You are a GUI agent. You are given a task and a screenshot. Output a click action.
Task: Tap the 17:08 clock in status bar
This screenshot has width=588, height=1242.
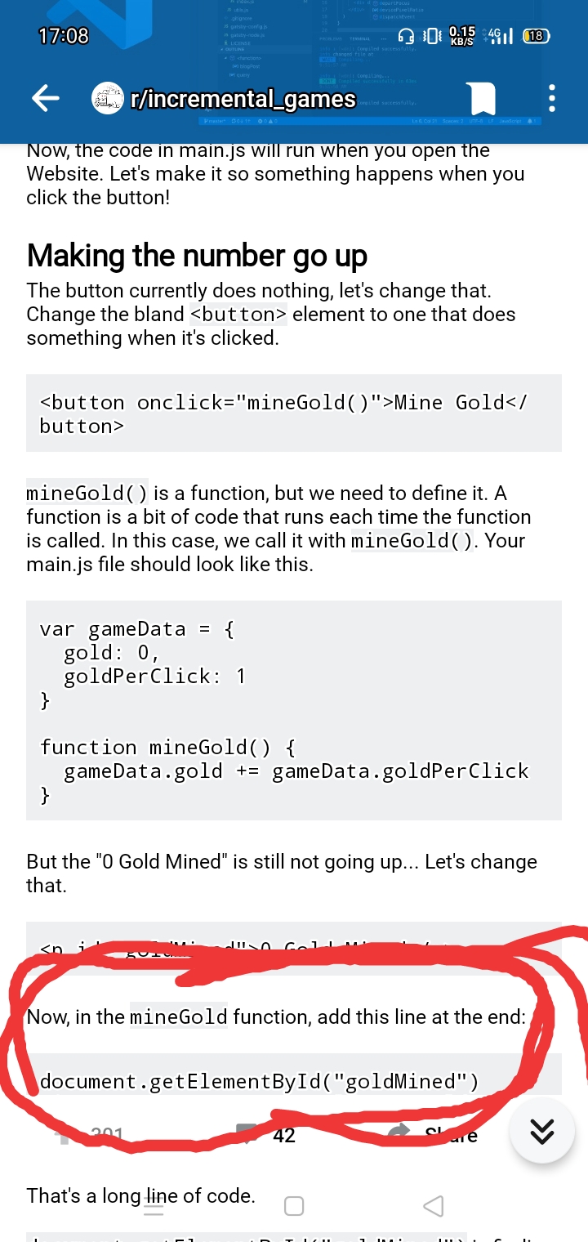pos(63,36)
